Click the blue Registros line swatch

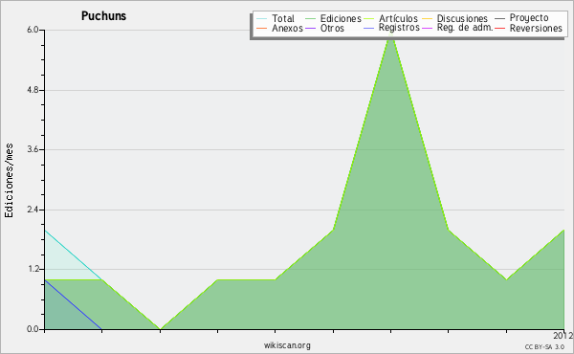[x=368, y=28]
